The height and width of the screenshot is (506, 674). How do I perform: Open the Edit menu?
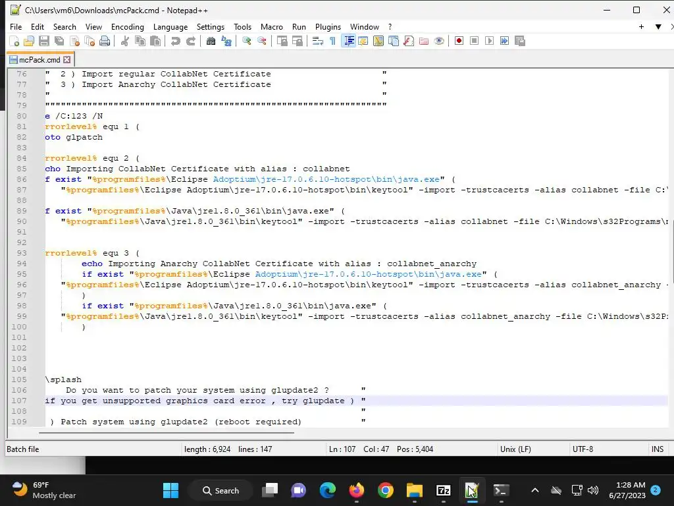pyautogui.click(x=38, y=26)
